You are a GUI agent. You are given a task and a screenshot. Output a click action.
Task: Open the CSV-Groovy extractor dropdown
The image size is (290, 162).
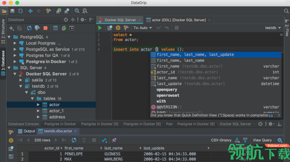pyautogui.click(x=221, y=140)
